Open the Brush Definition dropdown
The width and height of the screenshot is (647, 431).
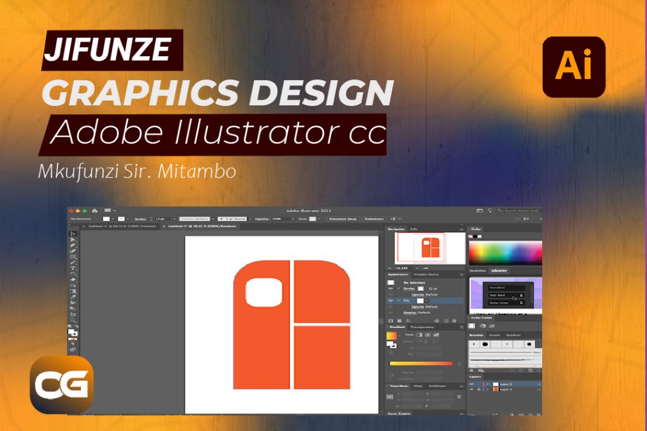tap(250, 219)
